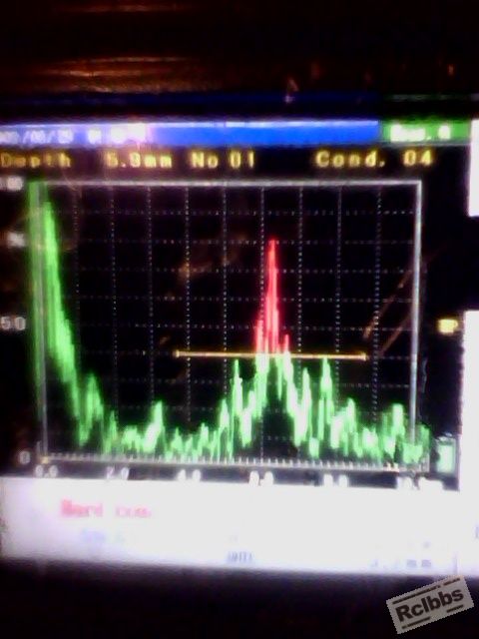
Task: Click the 50 label on vertical axis
Action: (13, 323)
